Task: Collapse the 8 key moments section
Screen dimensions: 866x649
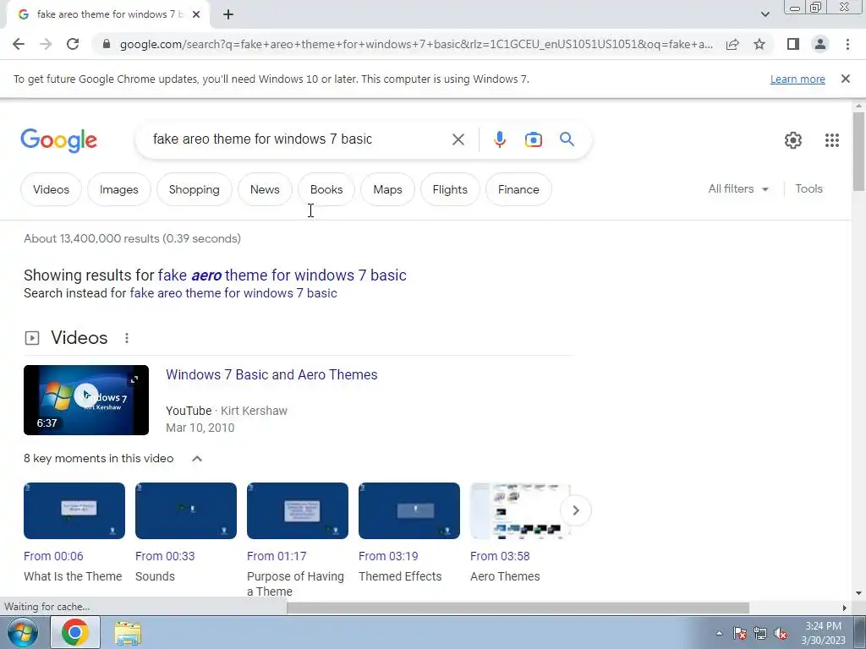Action: point(196,459)
